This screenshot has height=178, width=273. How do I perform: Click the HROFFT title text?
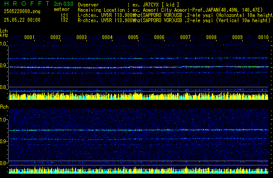coord(27,3)
